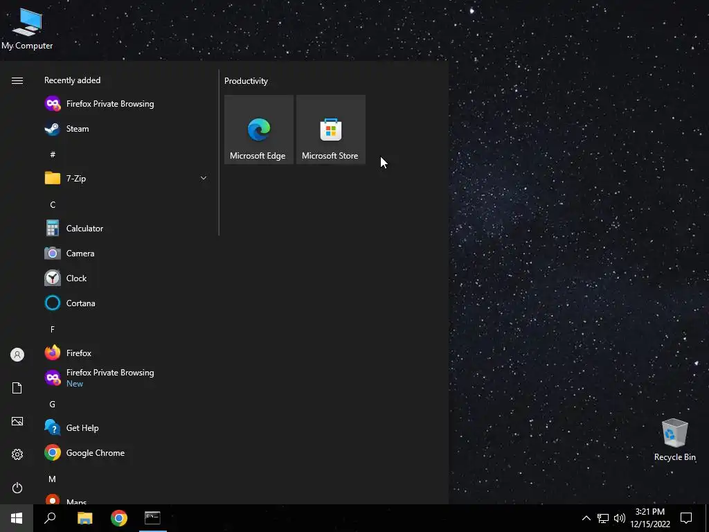This screenshot has height=532, width=709.
Task: Click the C letter group header
Action: [x=53, y=204]
